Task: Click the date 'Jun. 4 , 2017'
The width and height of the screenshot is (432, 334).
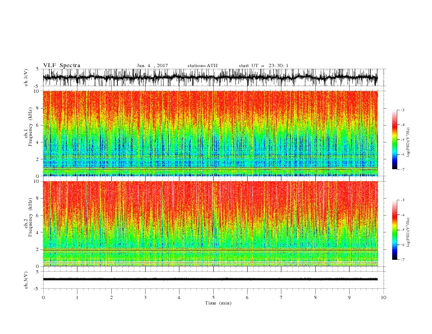Action: [152, 65]
